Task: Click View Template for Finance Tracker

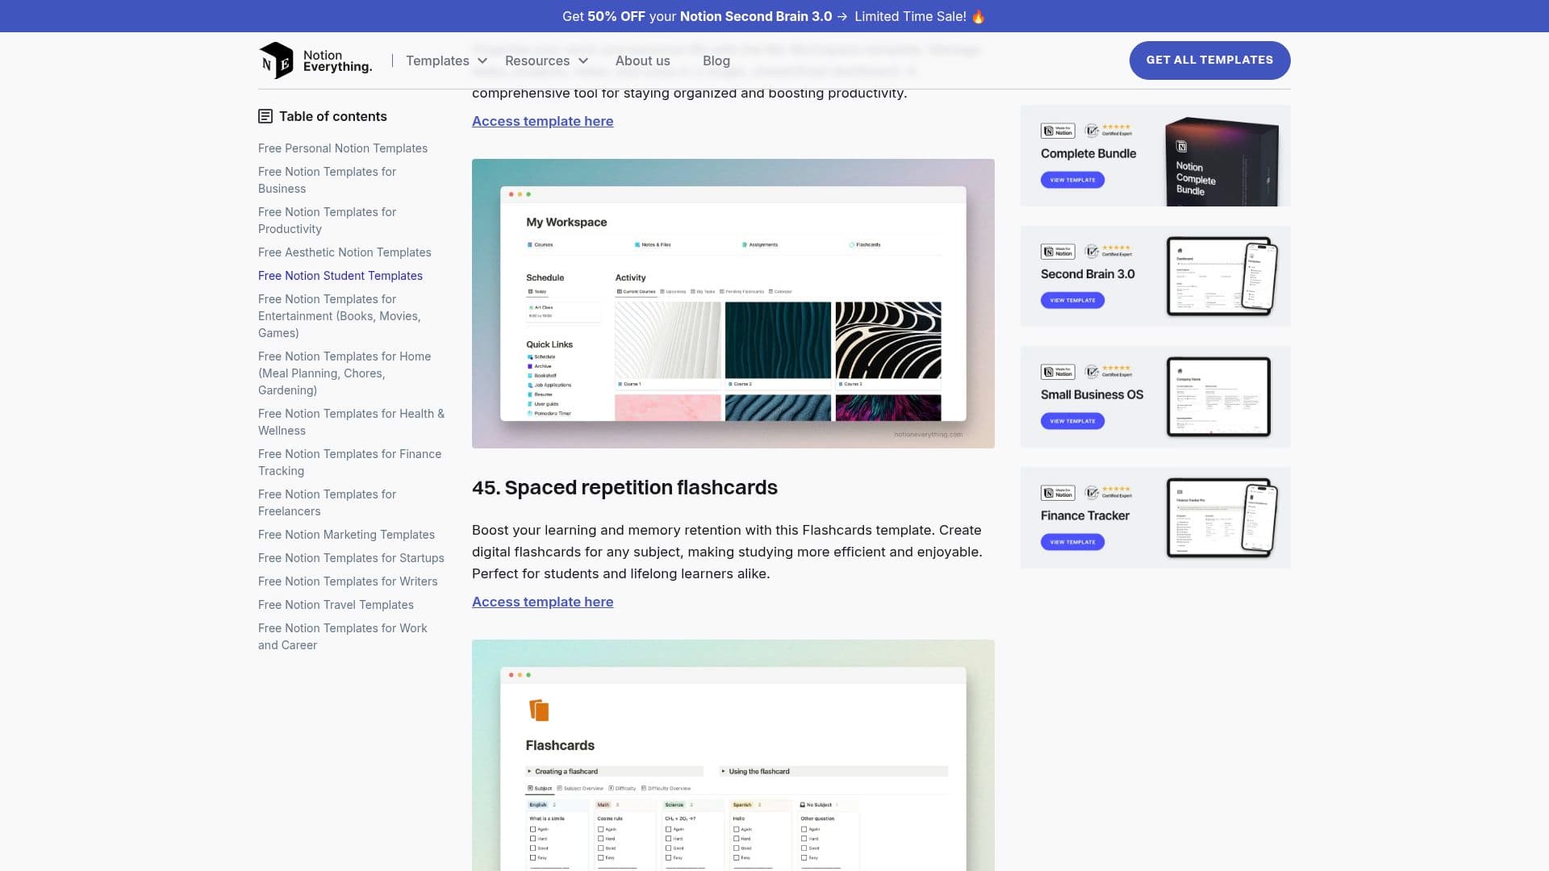Action: [x=1072, y=542]
